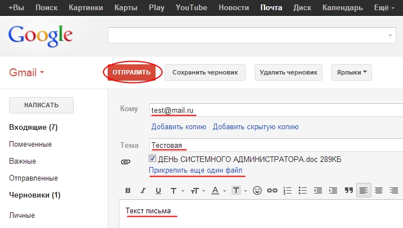Insert an emoticon into the message
Image resolution: width=403 pixels, height=228 pixels.
[257, 190]
